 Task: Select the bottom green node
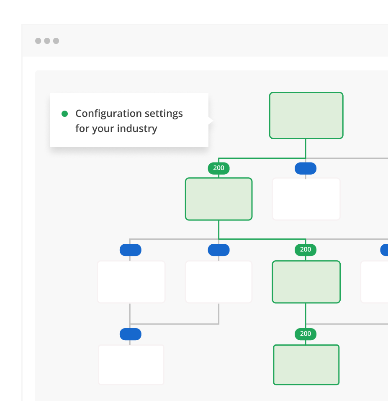coord(306,365)
